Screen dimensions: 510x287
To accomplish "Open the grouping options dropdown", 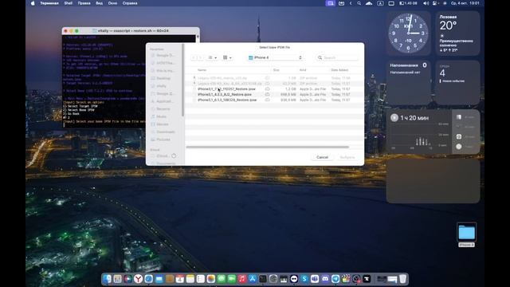I will coord(227,57).
